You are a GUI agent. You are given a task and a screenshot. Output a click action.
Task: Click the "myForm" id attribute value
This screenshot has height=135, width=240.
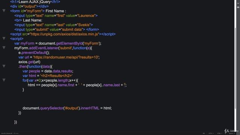tap(34, 11)
